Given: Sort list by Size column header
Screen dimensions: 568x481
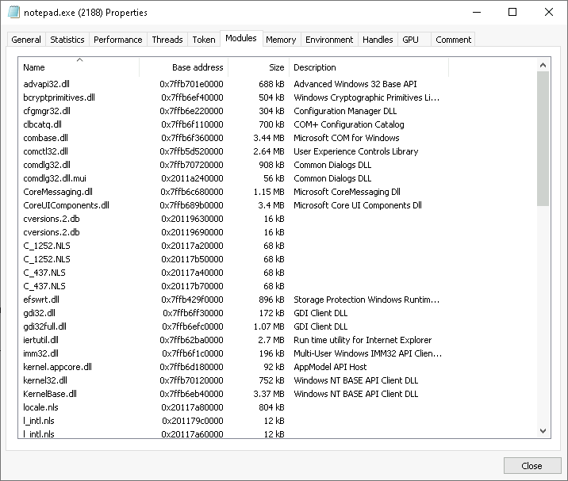Looking at the screenshot, I should click(x=259, y=67).
